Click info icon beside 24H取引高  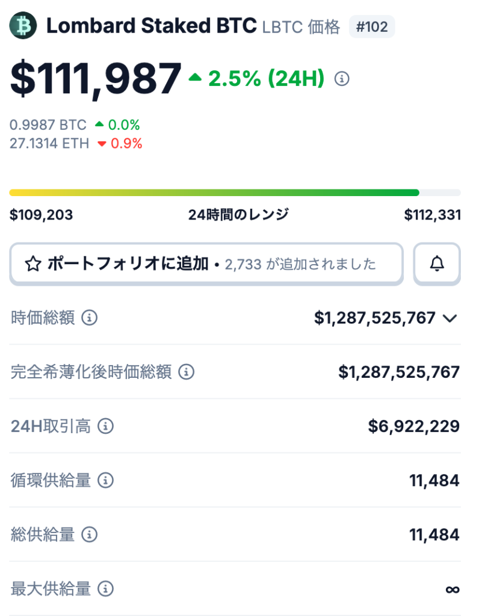tap(106, 427)
